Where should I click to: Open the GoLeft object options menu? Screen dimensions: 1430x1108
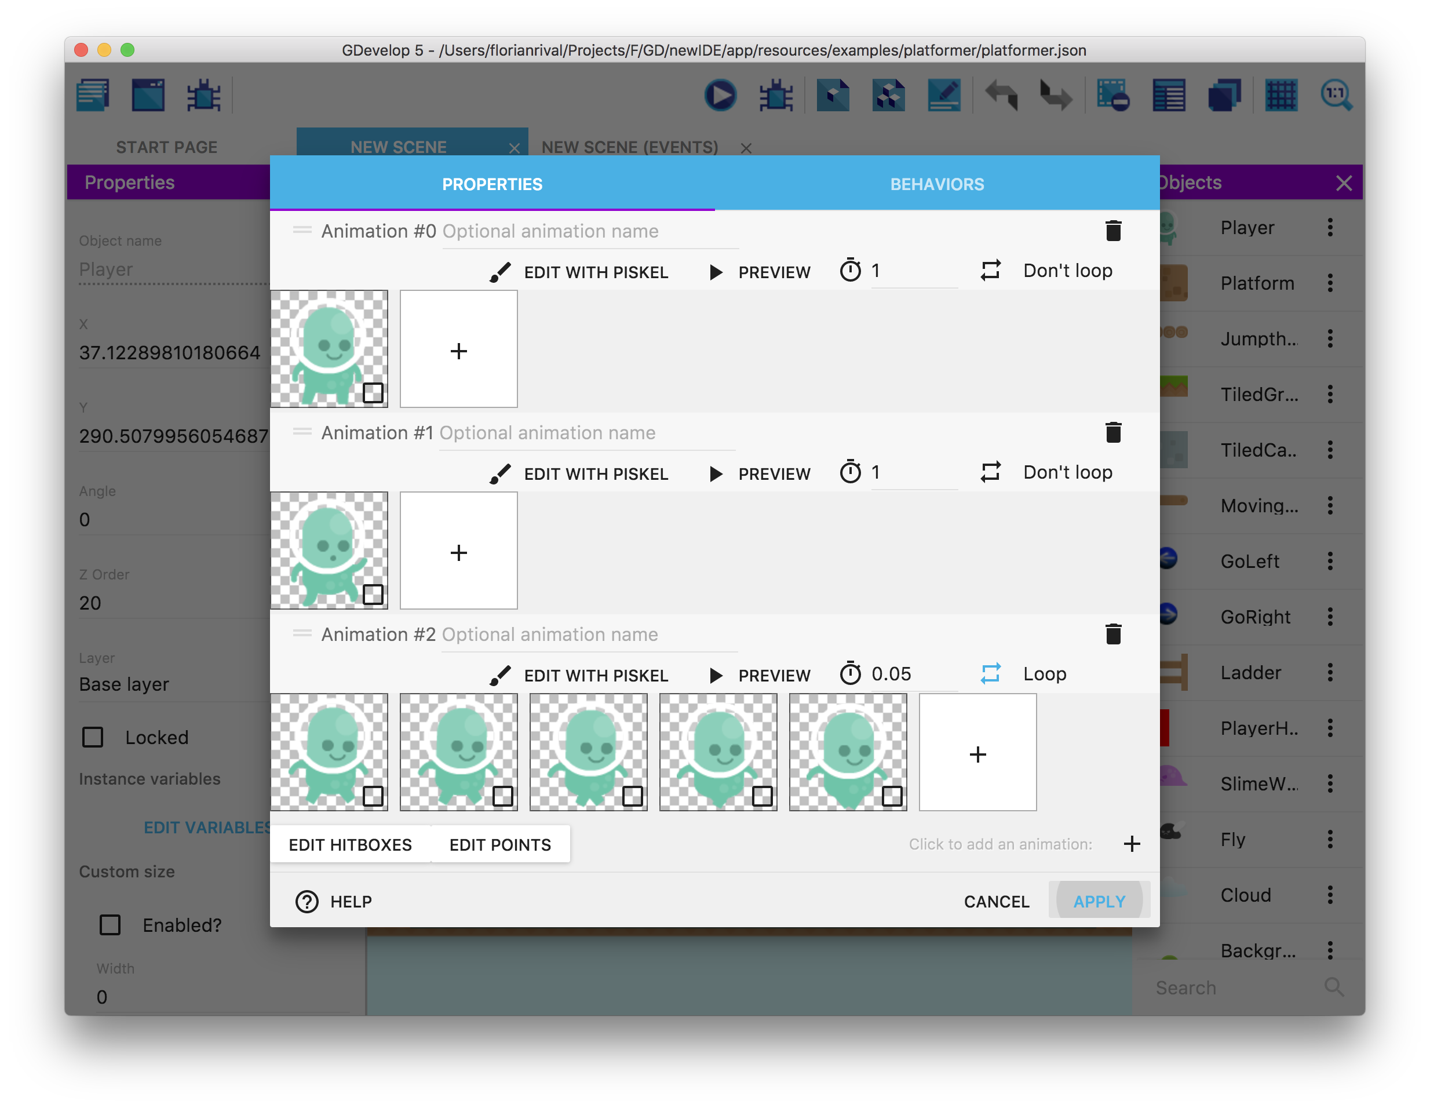1330,561
